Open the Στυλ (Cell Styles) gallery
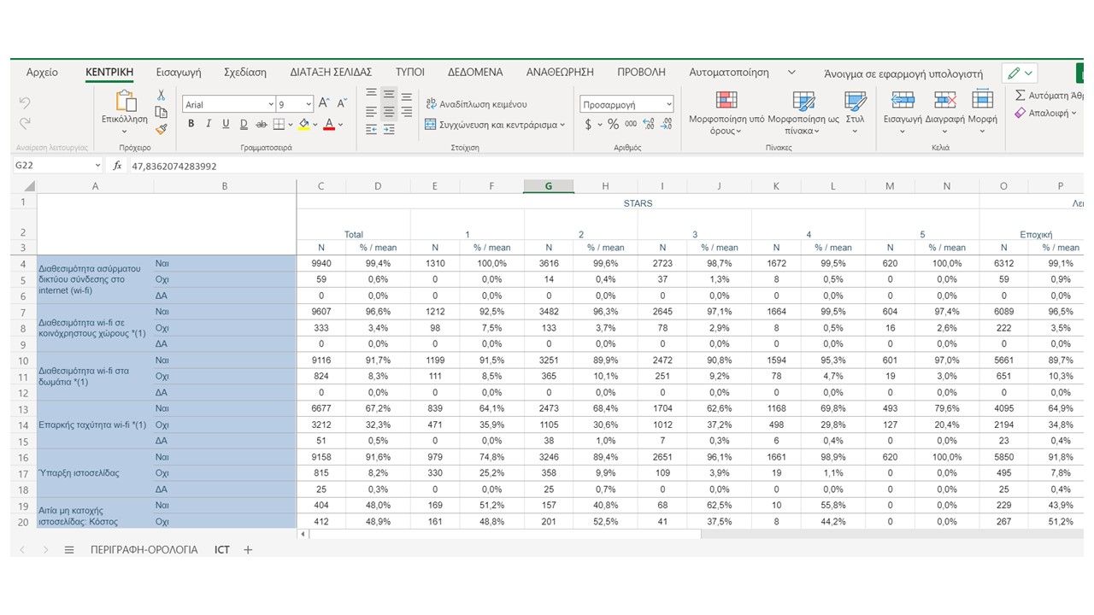Image resolution: width=1094 pixels, height=615 pixels. (856, 113)
